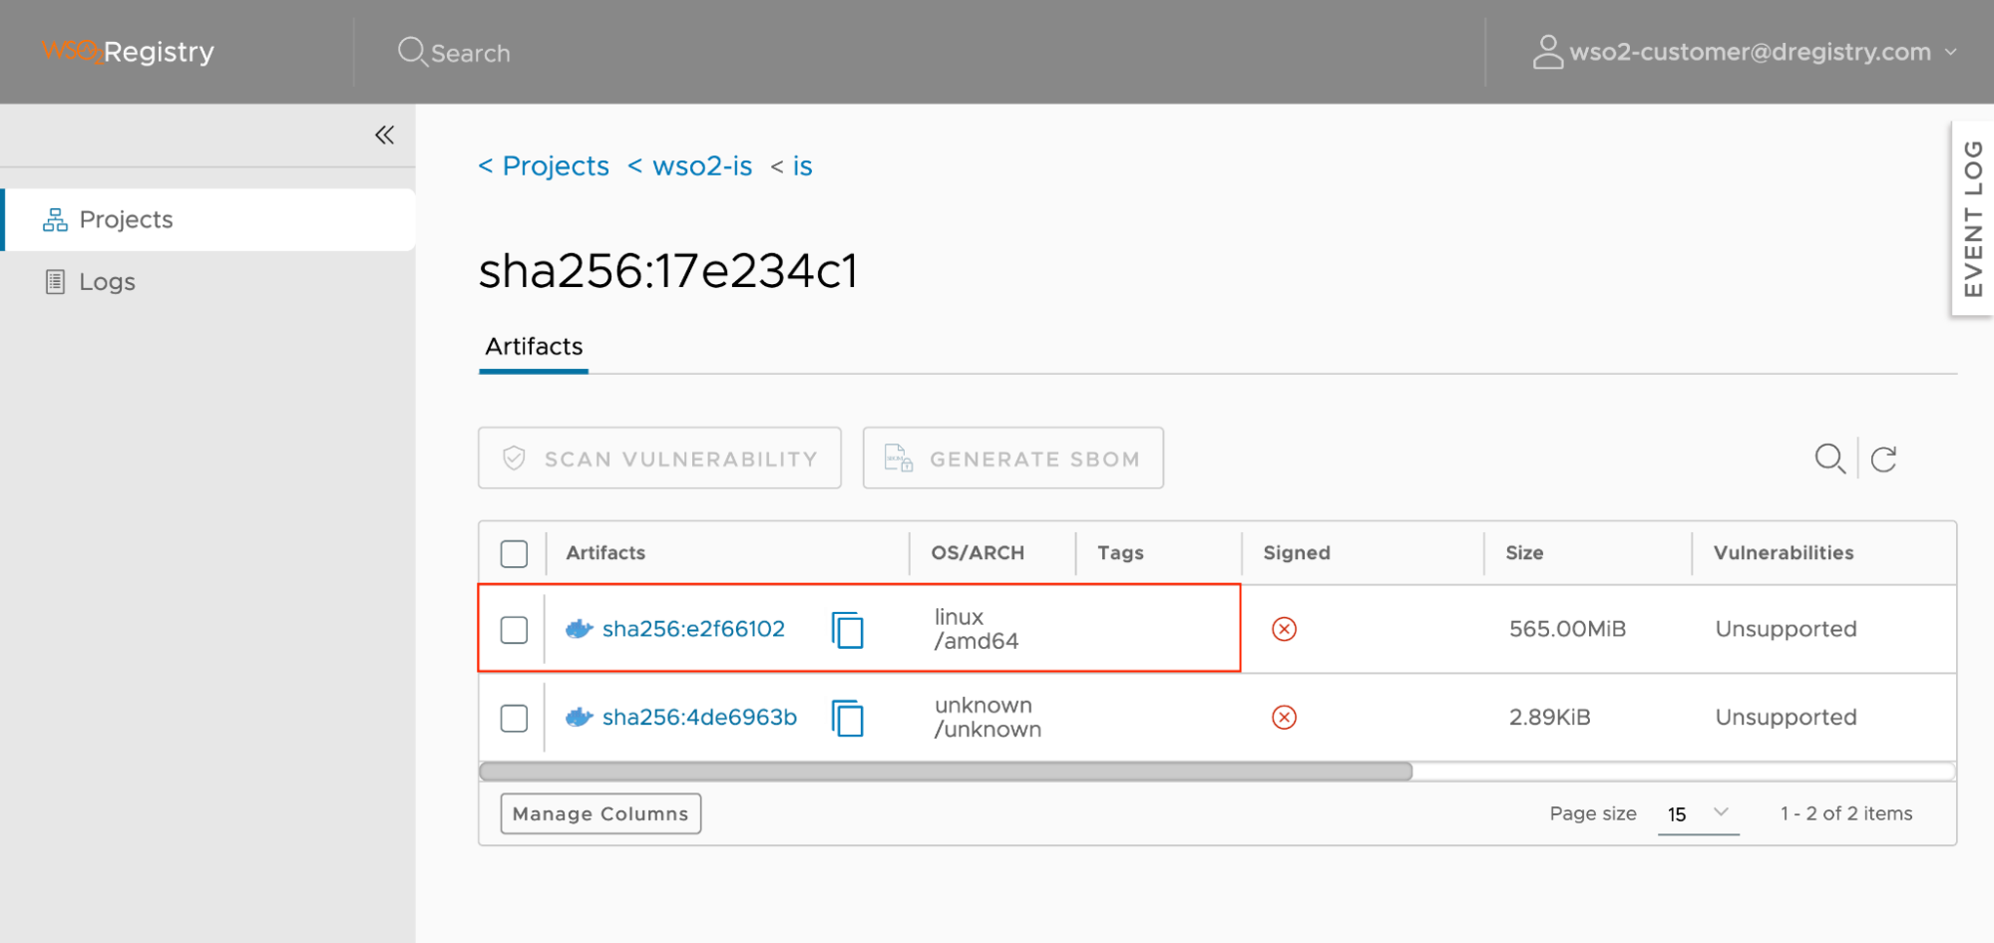Click the not-signed icon for sha256:4de6963b

1284,718
